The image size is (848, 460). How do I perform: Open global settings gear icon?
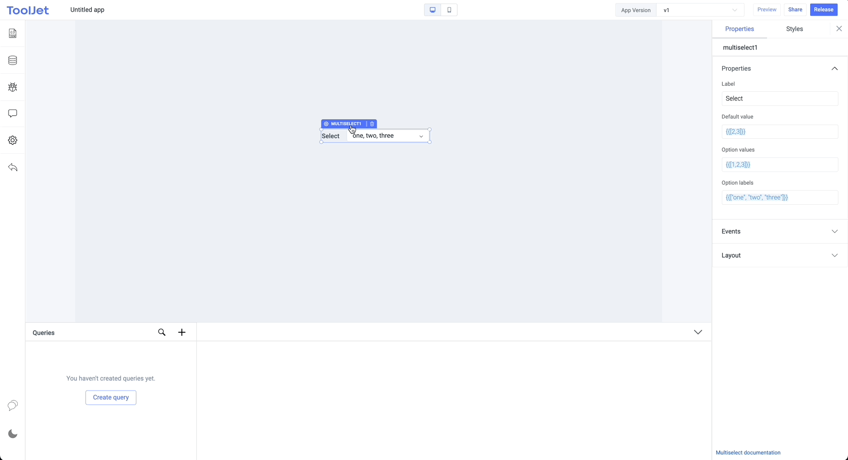point(13,140)
